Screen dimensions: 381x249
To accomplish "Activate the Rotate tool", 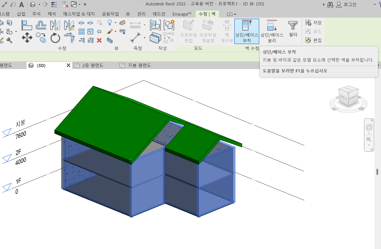I will pyautogui.click(x=55, y=38).
